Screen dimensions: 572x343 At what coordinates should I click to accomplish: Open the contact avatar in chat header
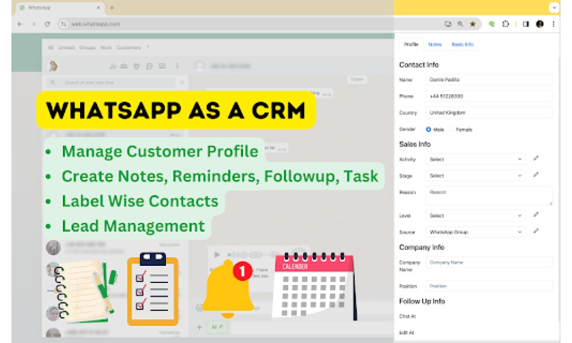pyautogui.click(x=200, y=66)
